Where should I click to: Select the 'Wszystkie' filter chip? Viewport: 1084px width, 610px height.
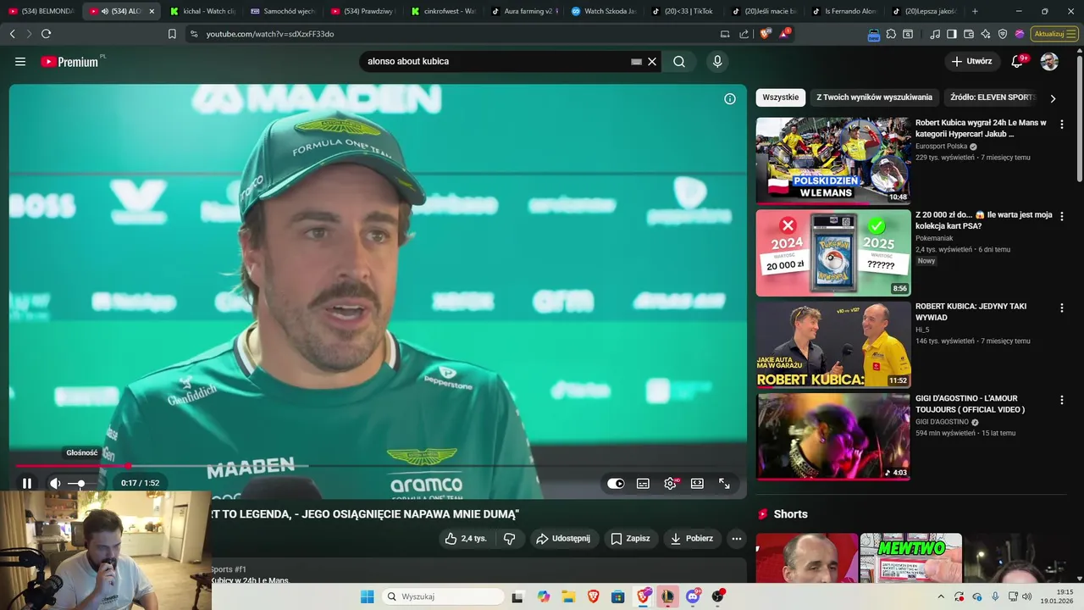[x=780, y=97]
